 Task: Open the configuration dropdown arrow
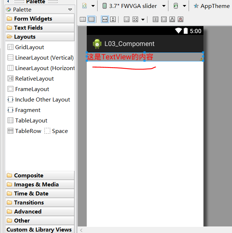[x=93, y=6]
